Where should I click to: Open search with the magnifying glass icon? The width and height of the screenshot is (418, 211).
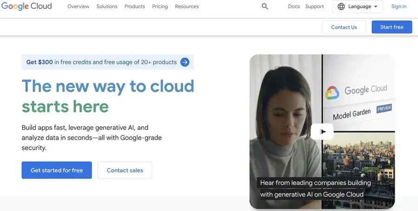[265, 7]
